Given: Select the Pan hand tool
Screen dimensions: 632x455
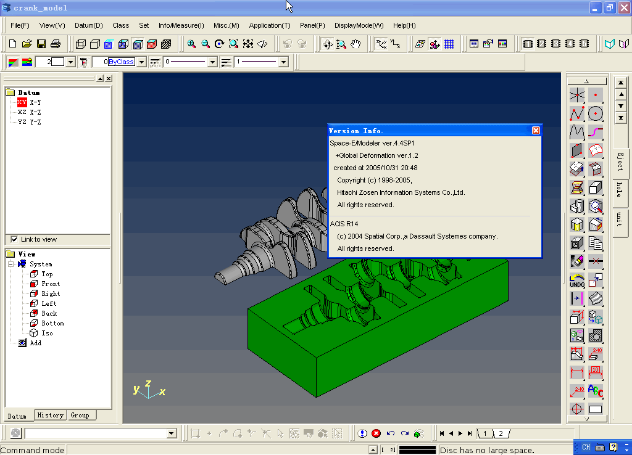Looking at the screenshot, I should coord(355,44).
